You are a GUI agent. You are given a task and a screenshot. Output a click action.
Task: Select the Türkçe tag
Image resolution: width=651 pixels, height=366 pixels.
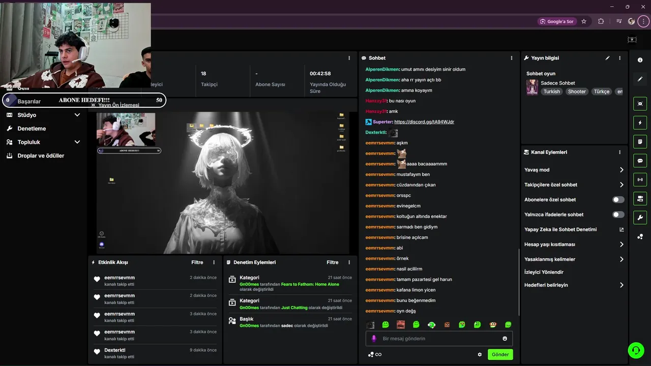tap(601, 91)
